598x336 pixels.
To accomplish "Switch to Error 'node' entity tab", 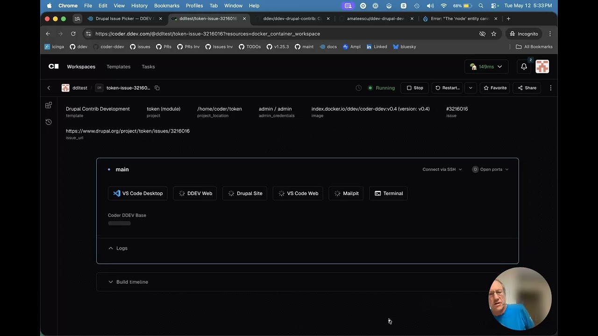I will [x=459, y=19].
